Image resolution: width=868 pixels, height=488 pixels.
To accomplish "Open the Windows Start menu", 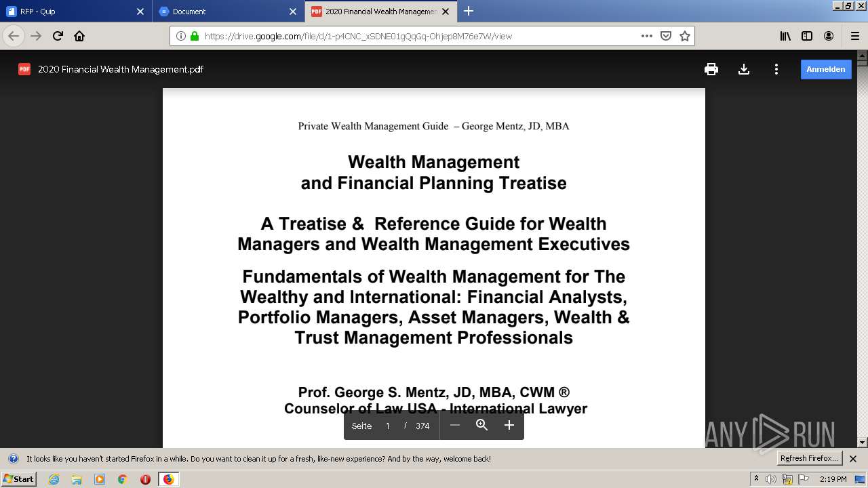I will [x=19, y=479].
